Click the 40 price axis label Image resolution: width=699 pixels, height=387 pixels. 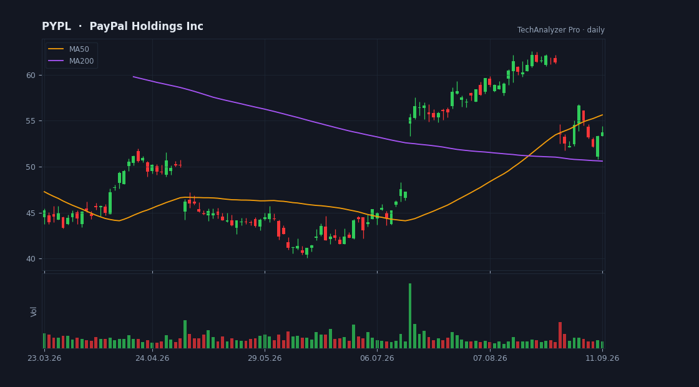pyautogui.click(x=31, y=259)
